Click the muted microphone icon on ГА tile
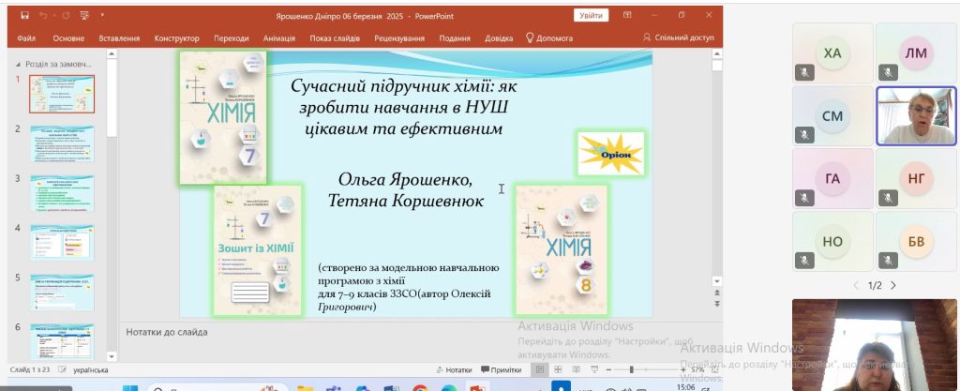 [x=804, y=197]
